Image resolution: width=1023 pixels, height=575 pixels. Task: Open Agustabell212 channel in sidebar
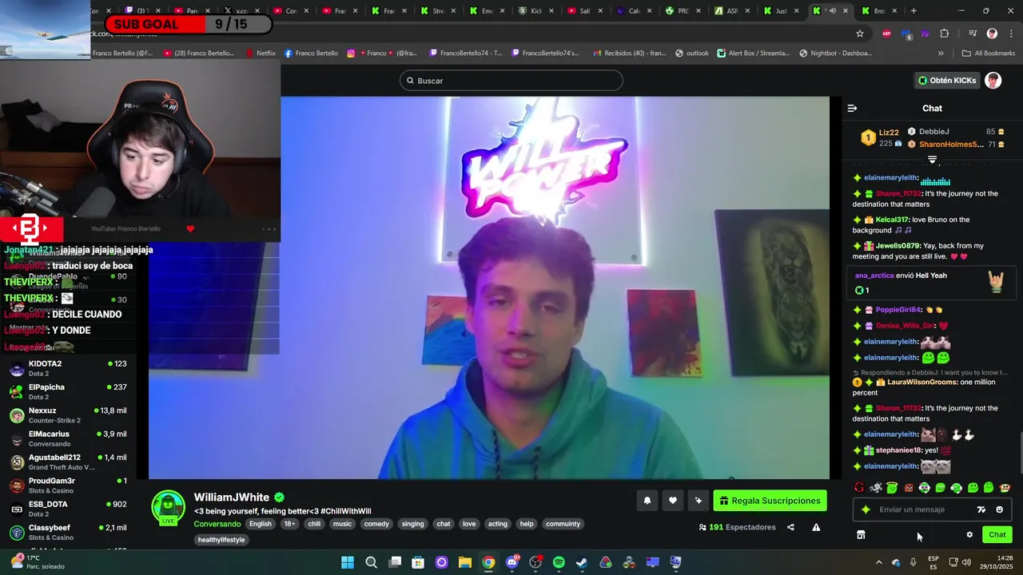(x=68, y=462)
